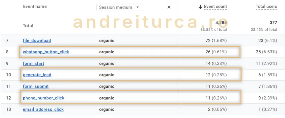Click the Event name column header
This screenshot has height=118, width=285.
click(x=35, y=7)
